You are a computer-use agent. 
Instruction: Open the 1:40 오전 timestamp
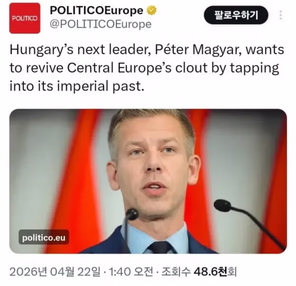click(x=131, y=272)
